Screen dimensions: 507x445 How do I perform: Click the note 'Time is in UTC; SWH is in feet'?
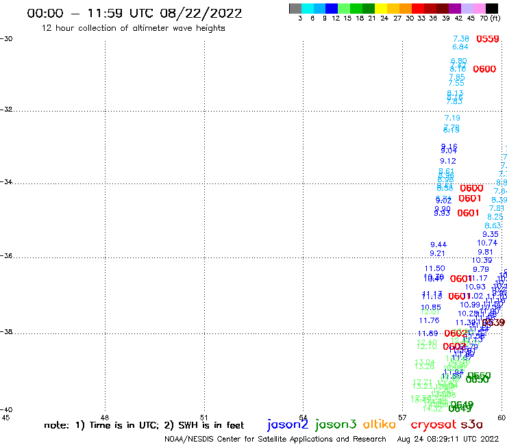tap(144, 425)
